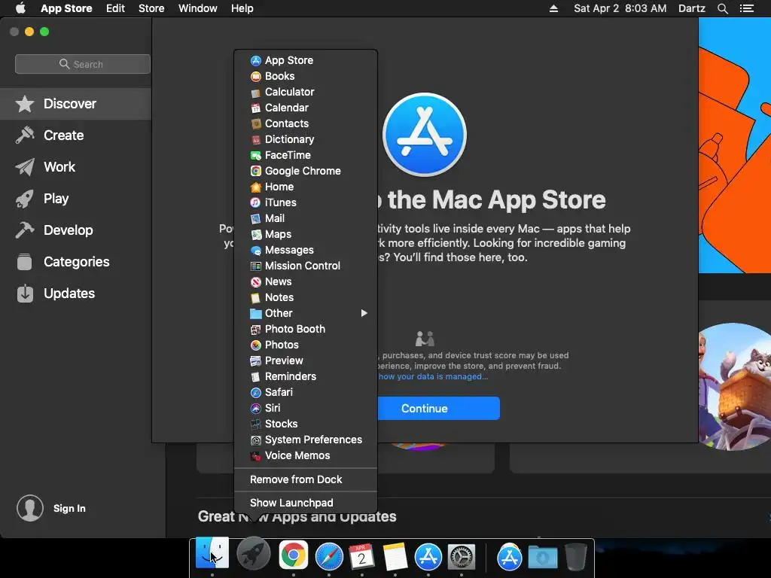Choose Contacts from the popup menu
Image resolution: width=771 pixels, height=578 pixels.
pos(306,124)
